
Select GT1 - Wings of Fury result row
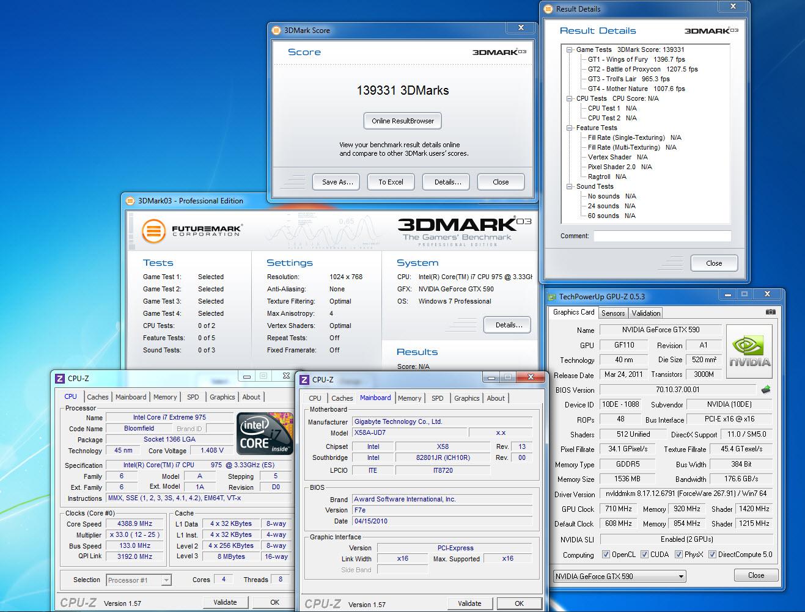click(636, 59)
